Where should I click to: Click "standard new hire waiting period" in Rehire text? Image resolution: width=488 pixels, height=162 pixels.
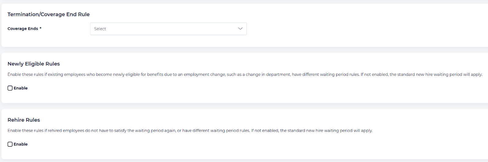point(320,131)
